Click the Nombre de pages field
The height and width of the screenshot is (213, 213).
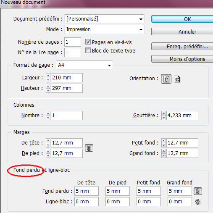tap(73, 42)
